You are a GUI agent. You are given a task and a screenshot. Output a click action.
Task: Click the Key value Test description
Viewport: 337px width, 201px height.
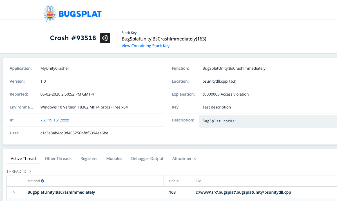coord(217,107)
